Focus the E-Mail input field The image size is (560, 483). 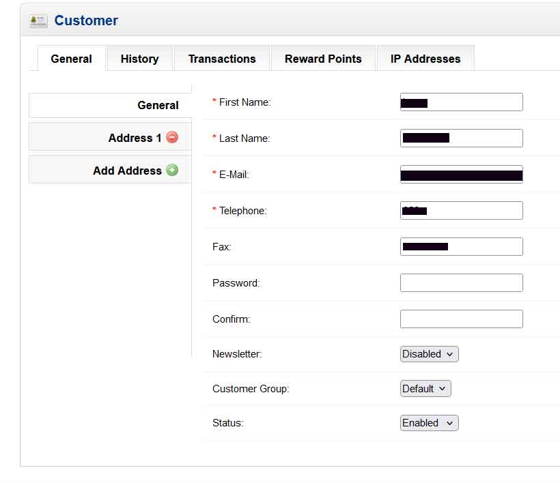(462, 175)
